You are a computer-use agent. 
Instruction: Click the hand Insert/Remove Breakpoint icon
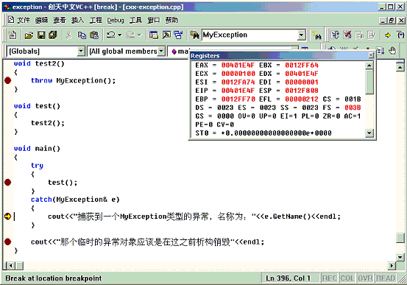click(392, 51)
